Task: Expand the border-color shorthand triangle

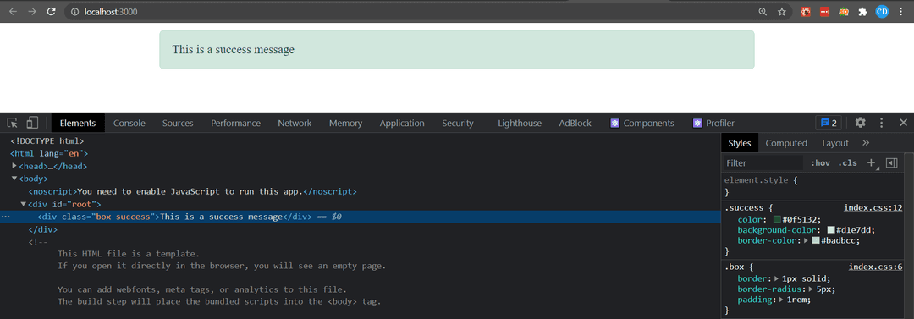Action: click(806, 240)
